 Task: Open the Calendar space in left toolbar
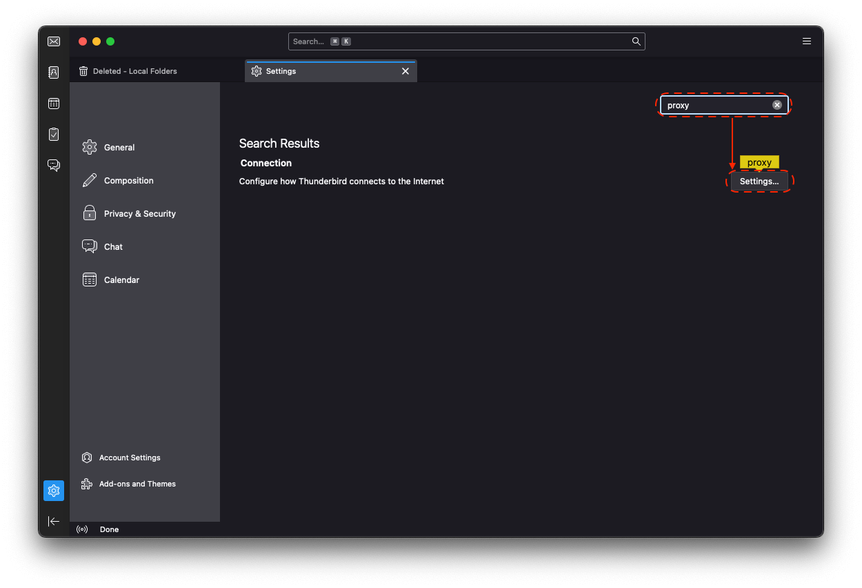[54, 104]
